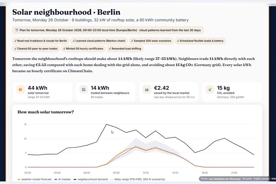Click the money icon beside €2.42
This screenshot has height=184, width=276.
coord(147,89)
